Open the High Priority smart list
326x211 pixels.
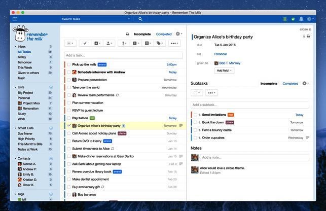pos(26,139)
